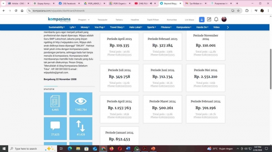The image size is (272, 152).
Task: Open the Chrome three-dot menu
Action: 268,11
